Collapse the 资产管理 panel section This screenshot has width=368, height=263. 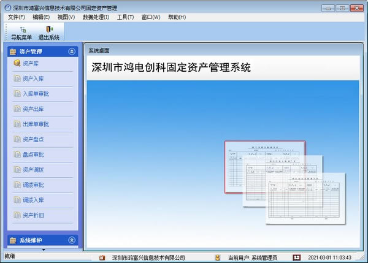click(x=72, y=52)
